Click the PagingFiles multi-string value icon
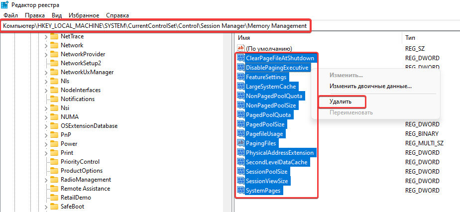 [241, 143]
